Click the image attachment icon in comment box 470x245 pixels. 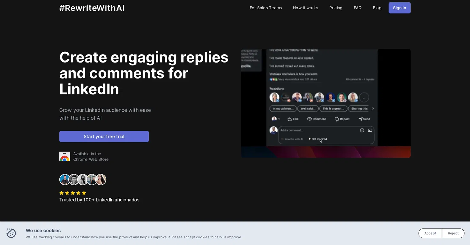(370, 130)
